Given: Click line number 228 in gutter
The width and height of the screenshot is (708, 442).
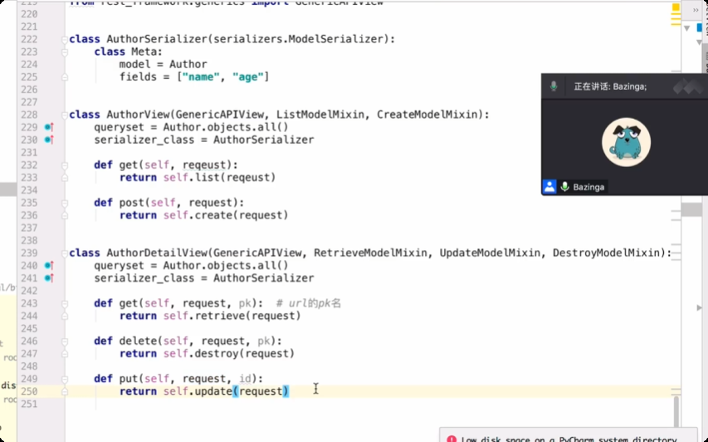Looking at the screenshot, I should 29,115.
